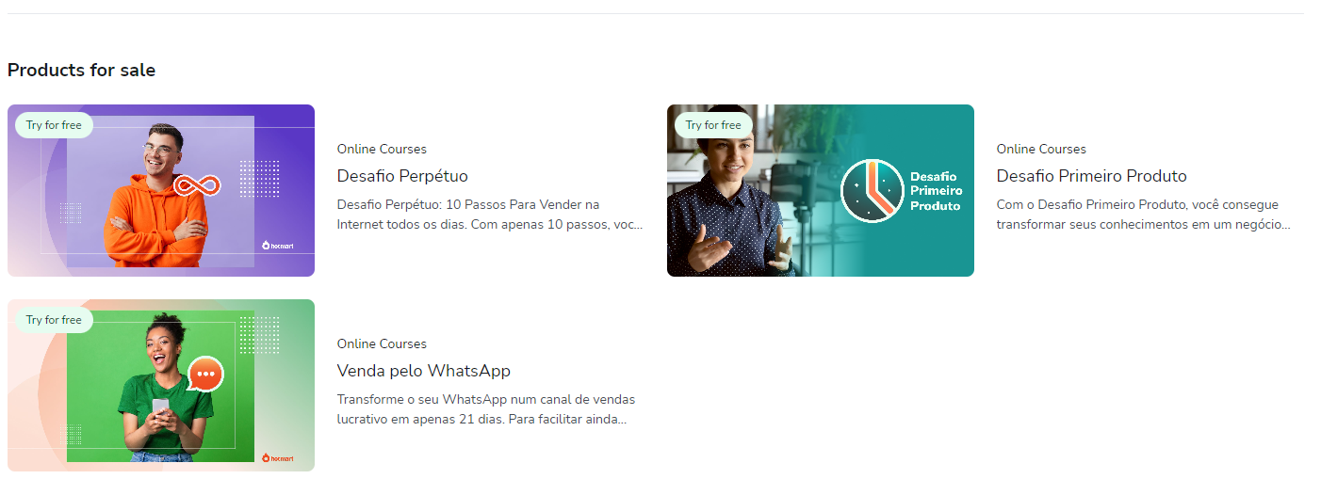Viewport: 1321px width, 495px height.
Task: Click Online Courses label above Desafio Perpétuo
Action: 382,149
